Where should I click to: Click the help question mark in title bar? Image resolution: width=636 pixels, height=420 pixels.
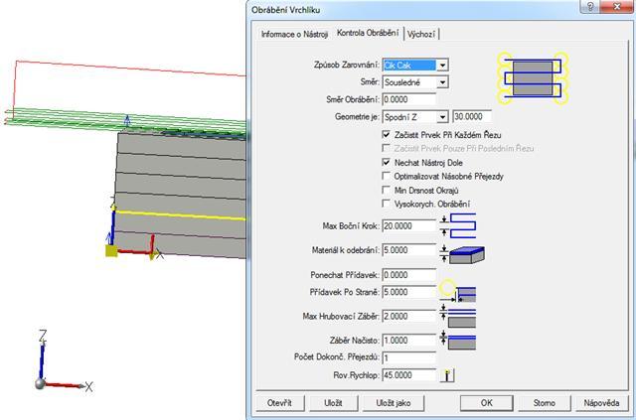tap(590, 9)
